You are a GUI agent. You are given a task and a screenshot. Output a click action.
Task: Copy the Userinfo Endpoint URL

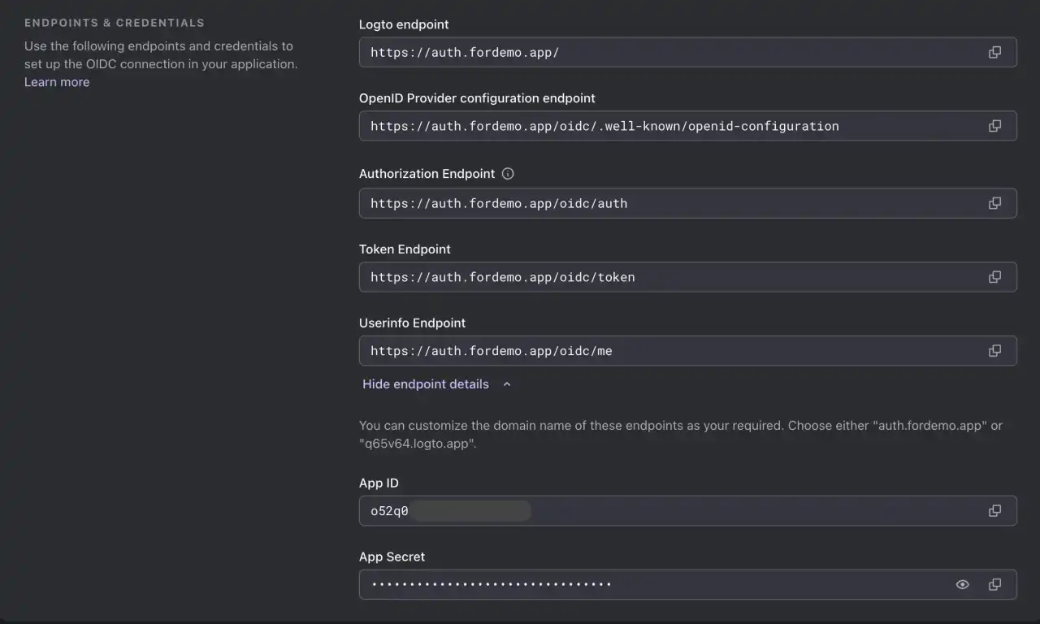[994, 350]
